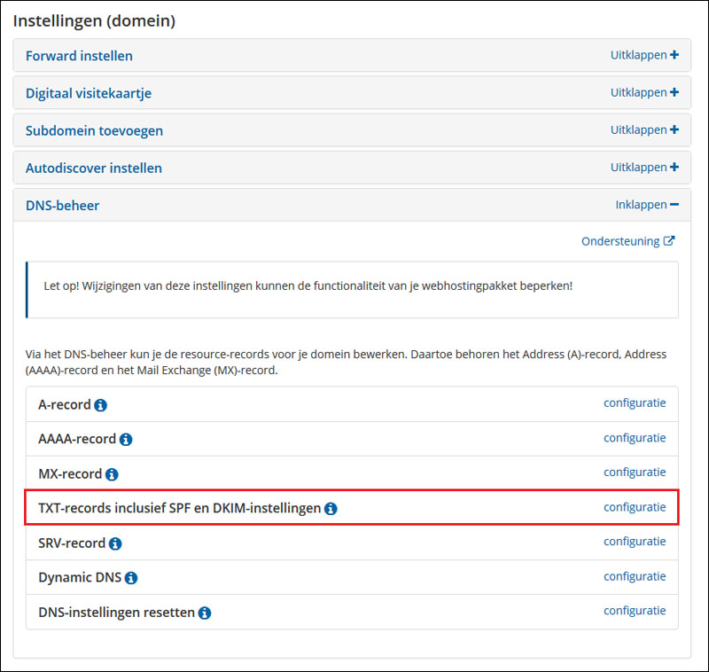The image size is (709, 672).
Task: Click the MX-record info icon
Action: [112, 474]
